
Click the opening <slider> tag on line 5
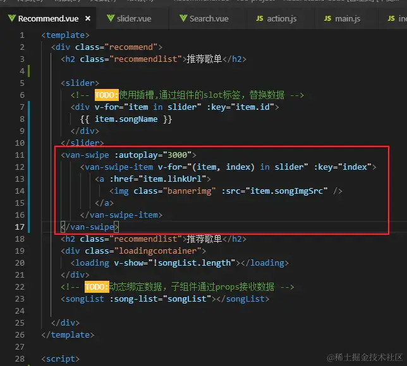80,83
